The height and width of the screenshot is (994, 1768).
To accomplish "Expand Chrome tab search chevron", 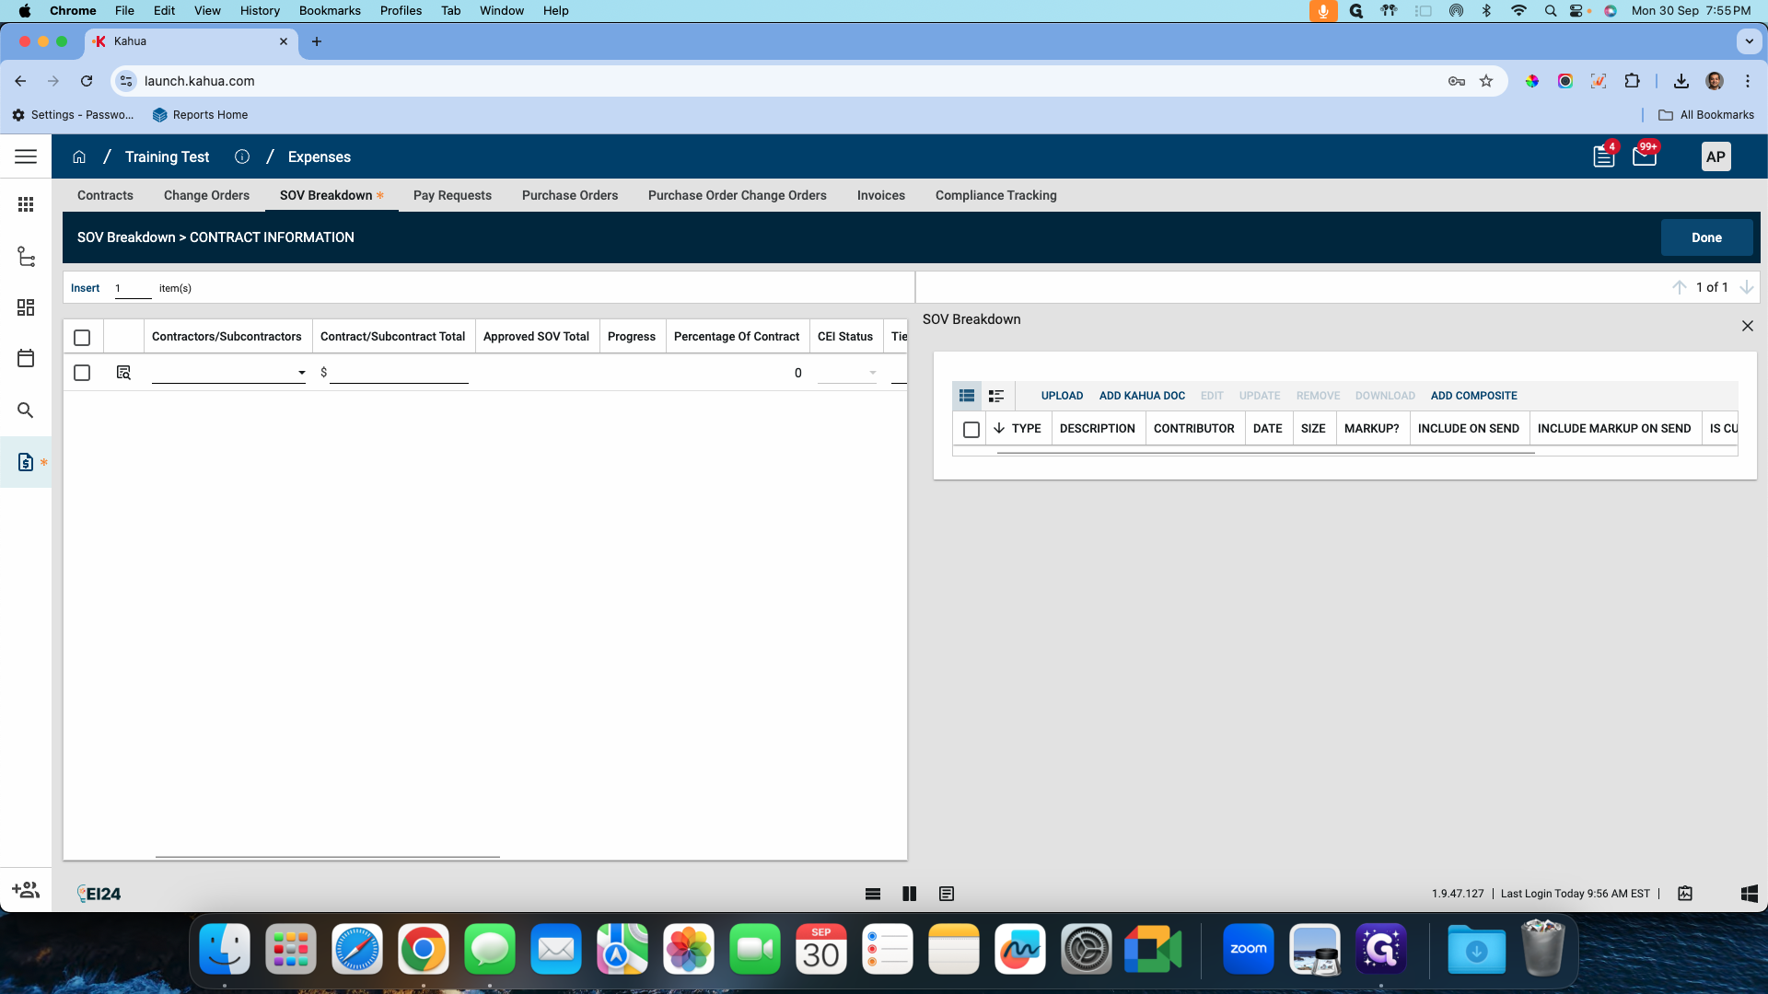I will (1748, 41).
